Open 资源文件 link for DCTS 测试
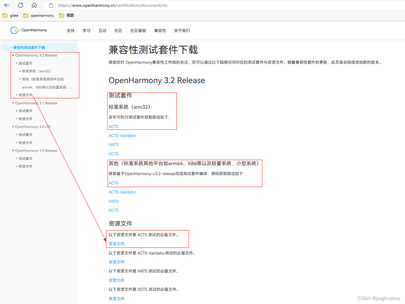Screen dimensions: 405x304 pyautogui.click(x=117, y=299)
